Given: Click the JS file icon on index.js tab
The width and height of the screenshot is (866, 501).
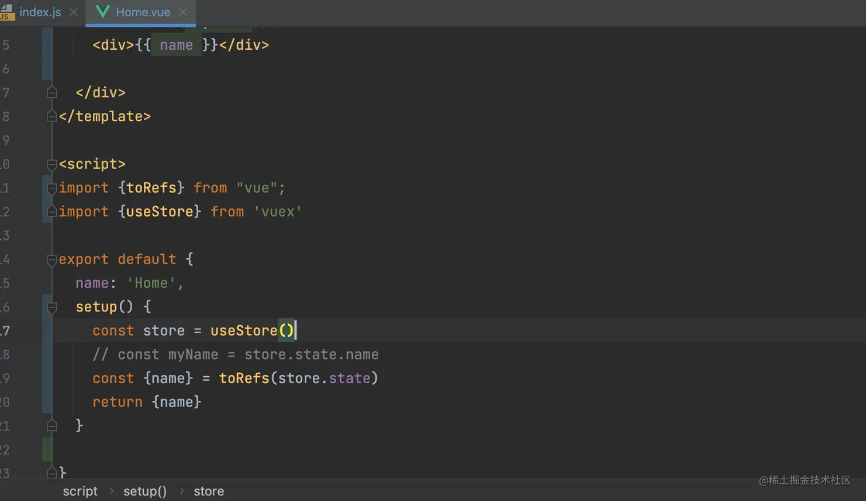Looking at the screenshot, I should coord(7,12).
